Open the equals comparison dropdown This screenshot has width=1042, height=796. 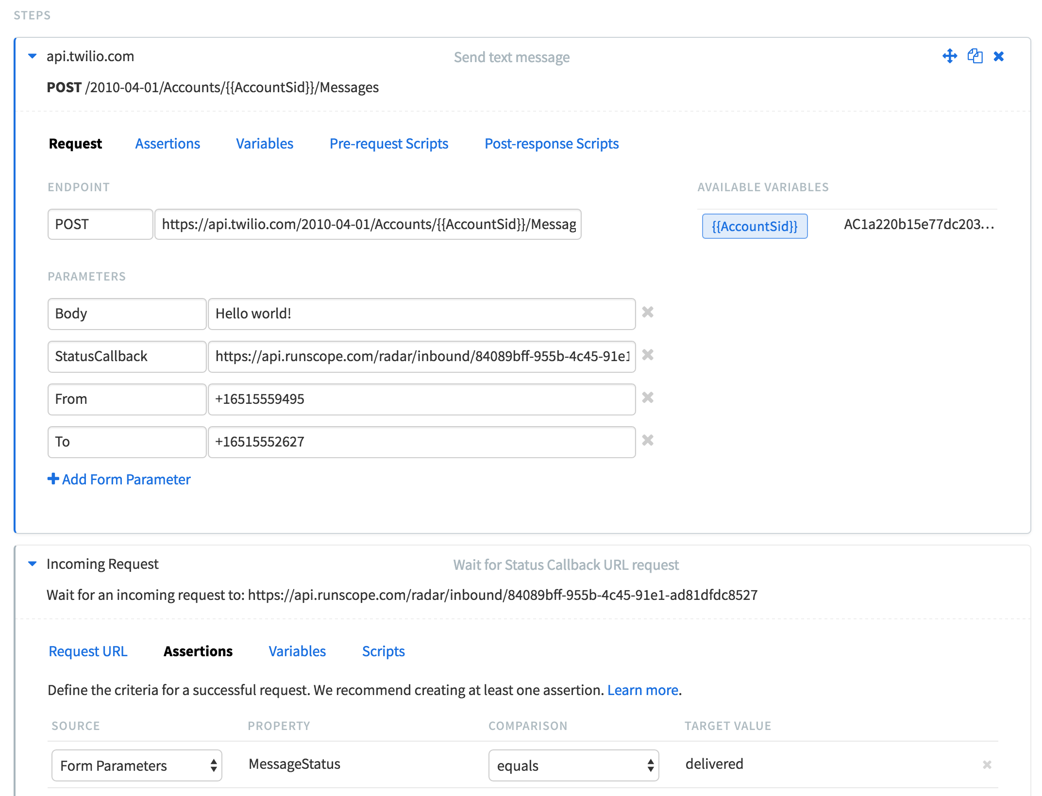click(573, 765)
